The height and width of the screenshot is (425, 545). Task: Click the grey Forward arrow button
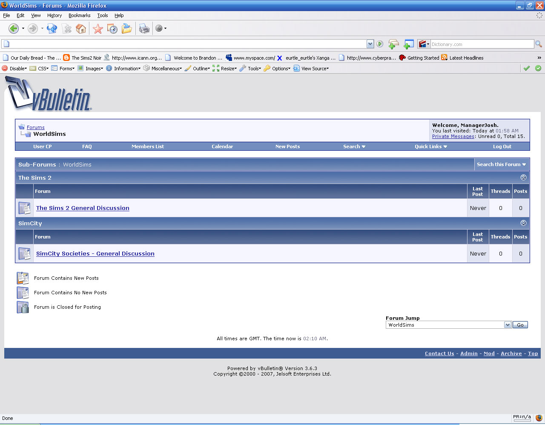[x=32, y=29]
